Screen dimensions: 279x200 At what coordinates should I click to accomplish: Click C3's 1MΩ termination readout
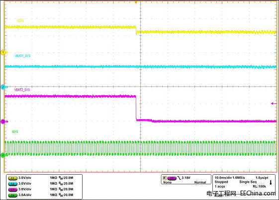[x=53, y=189]
